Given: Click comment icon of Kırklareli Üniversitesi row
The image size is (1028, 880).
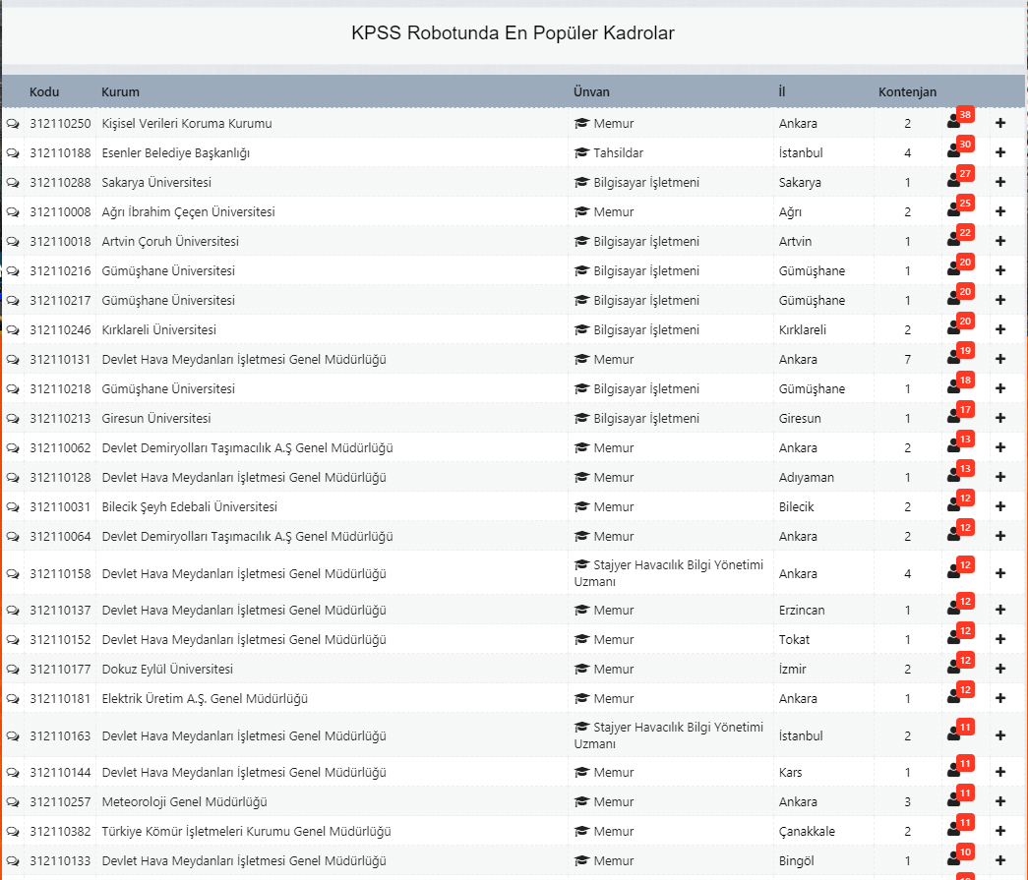Looking at the screenshot, I should pos(13,329).
